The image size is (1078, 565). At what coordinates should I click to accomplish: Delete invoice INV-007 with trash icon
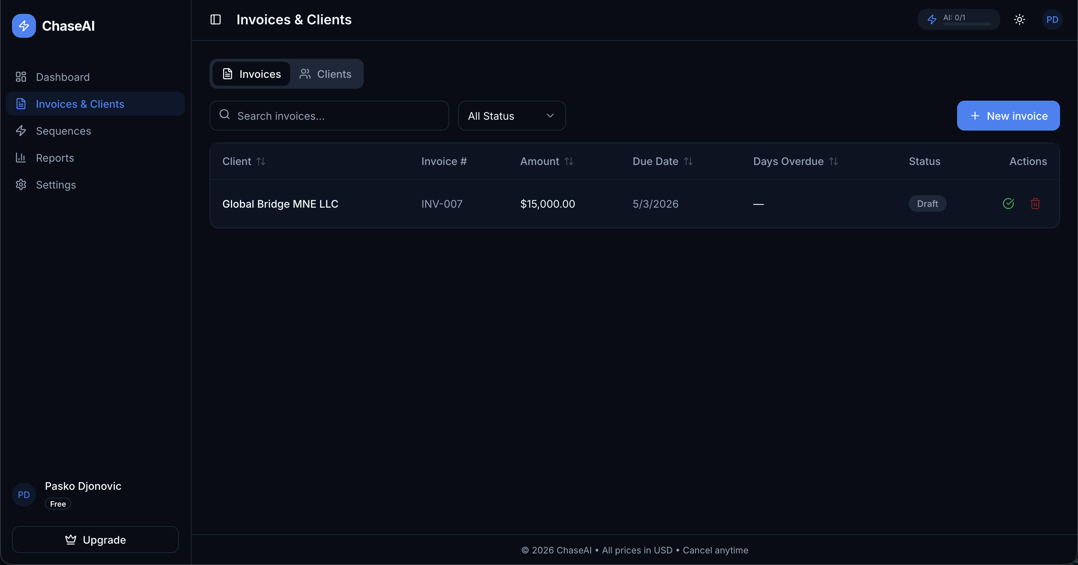[x=1035, y=204]
